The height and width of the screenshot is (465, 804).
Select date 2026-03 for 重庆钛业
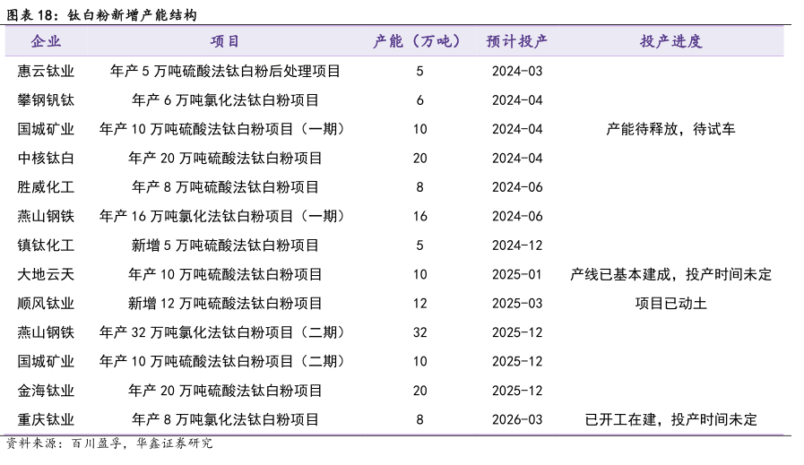pyautogui.click(x=517, y=420)
